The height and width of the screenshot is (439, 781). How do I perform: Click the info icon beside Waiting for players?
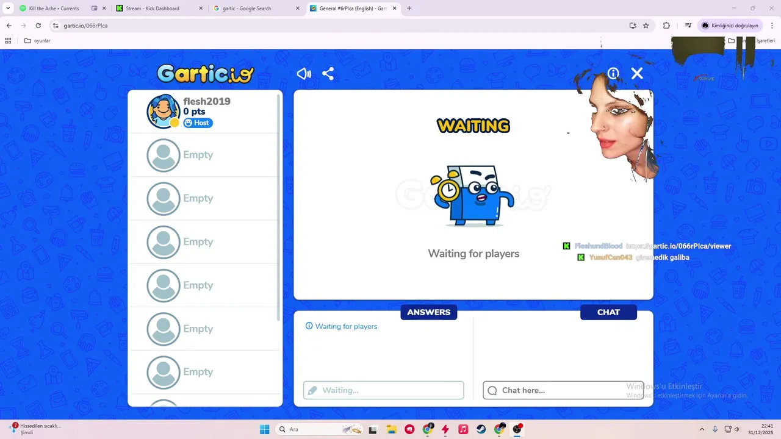pos(309,326)
